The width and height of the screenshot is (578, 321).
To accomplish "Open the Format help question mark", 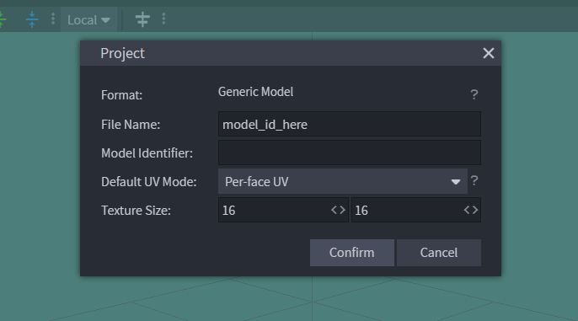I will click(x=474, y=94).
